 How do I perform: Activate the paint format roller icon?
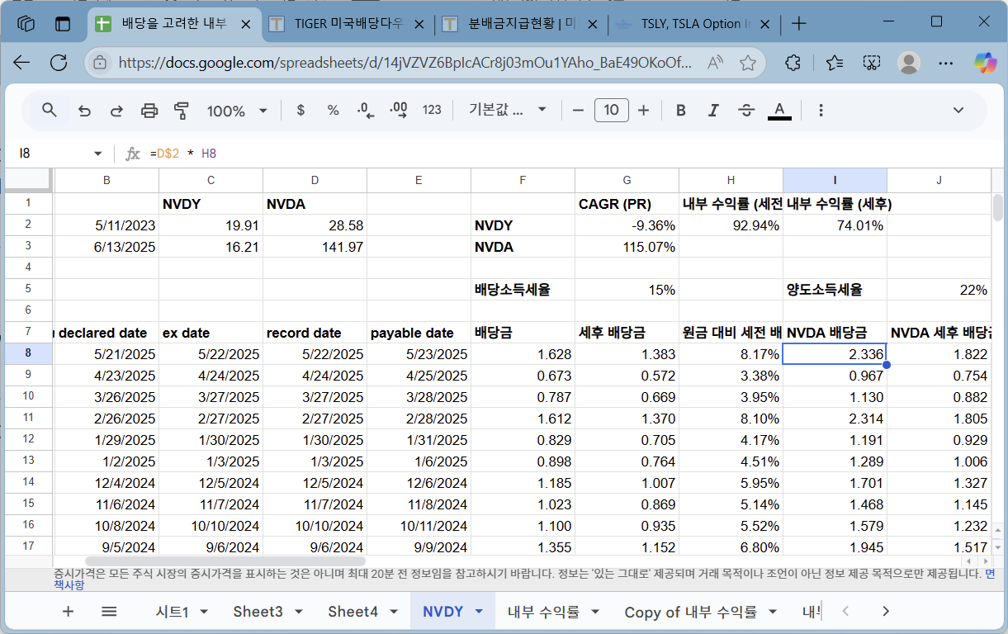point(182,110)
